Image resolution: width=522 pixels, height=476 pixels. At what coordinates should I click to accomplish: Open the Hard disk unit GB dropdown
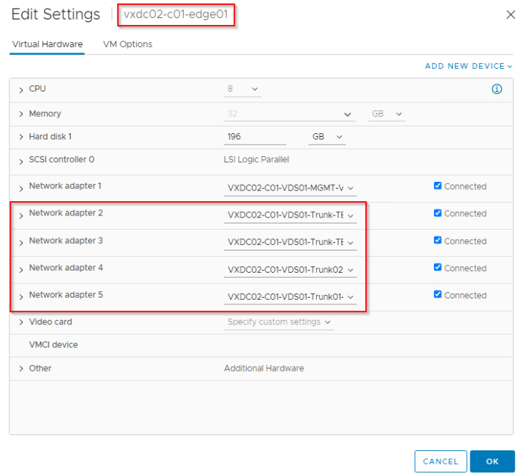click(x=327, y=137)
